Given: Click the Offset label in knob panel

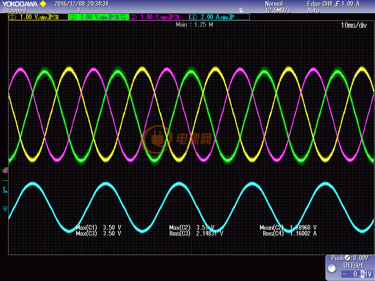Looking at the screenshot, I should point(353,266).
